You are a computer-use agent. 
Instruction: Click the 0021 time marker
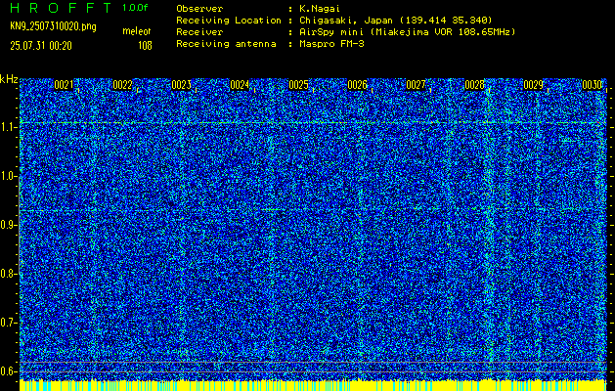(64, 85)
